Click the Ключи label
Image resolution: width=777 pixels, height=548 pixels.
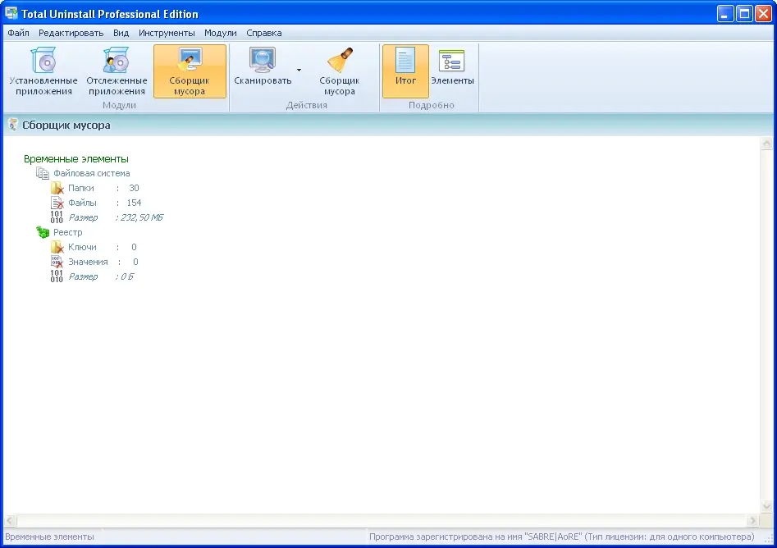coord(82,247)
